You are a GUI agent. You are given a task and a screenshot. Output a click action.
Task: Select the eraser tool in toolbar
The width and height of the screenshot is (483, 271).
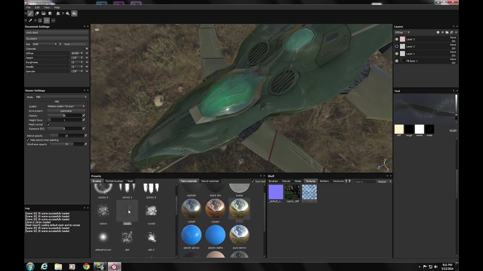pyautogui.click(x=37, y=14)
